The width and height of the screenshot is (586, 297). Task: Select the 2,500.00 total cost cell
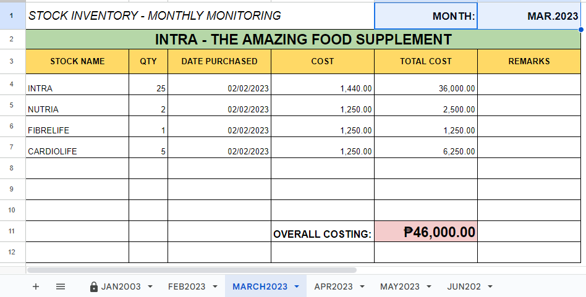(x=426, y=105)
